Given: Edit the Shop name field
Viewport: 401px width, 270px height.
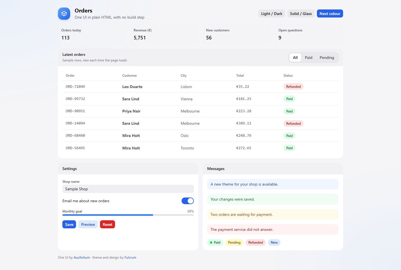Looking at the screenshot, I should coord(128,189).
